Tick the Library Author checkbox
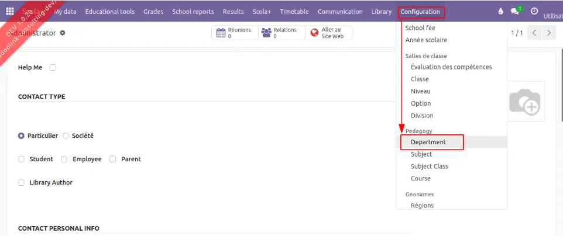The height and width of the screenshot is (236, 563). coord(22,182)
